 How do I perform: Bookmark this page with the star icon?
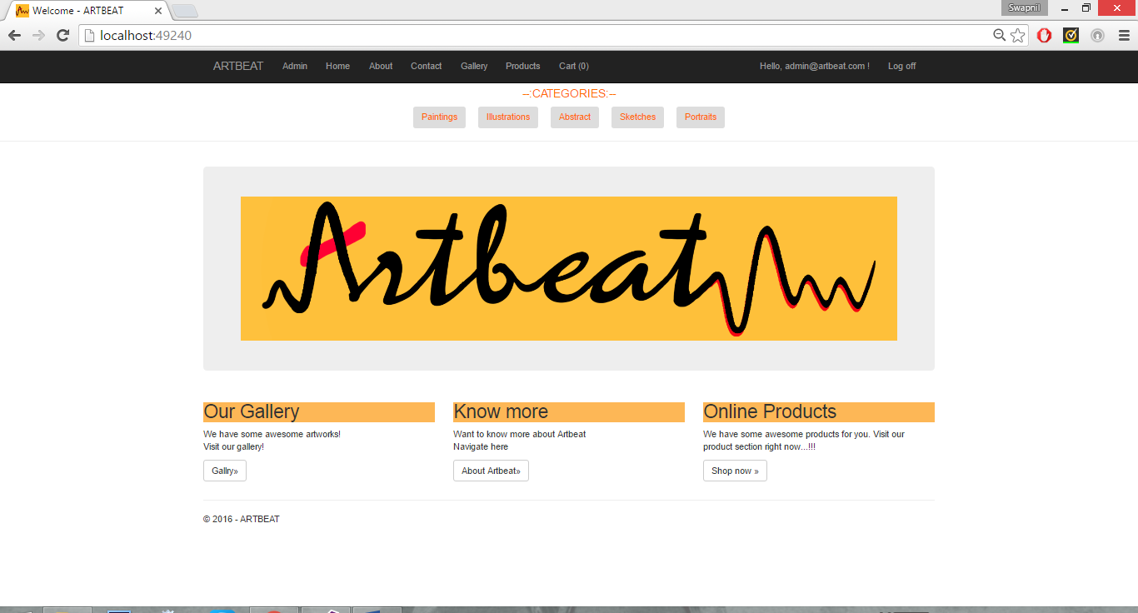[x=1018, y=35]
